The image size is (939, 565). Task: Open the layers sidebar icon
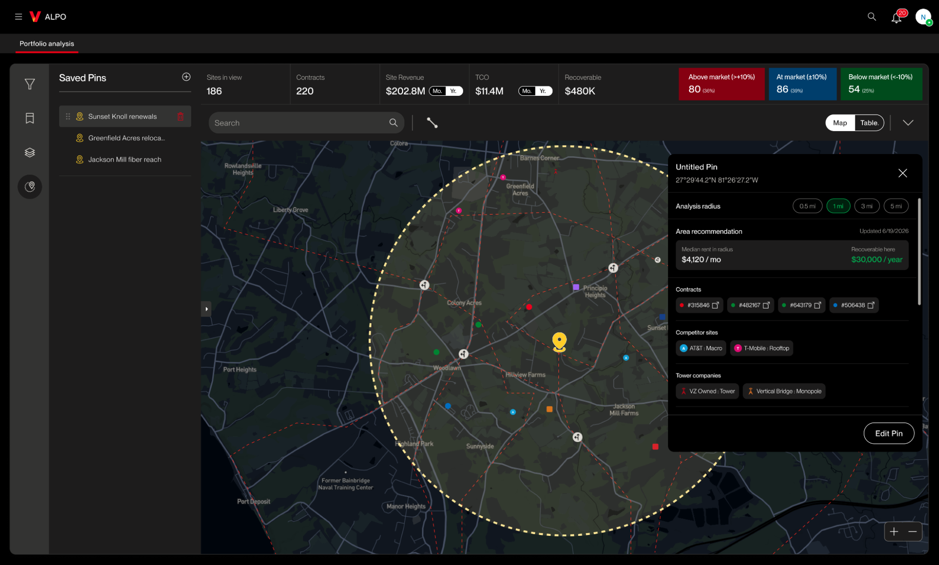point(30,153)
